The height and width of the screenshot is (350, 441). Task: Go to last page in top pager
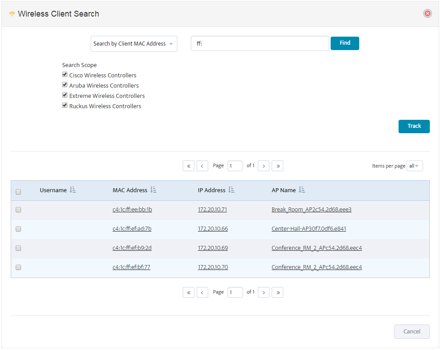click(277, 166)
